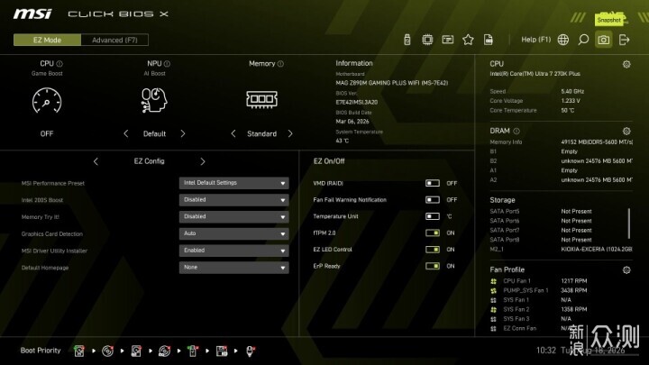Open Graphics Card Detection dropdown
Viewport: 649px width, 365px height.
233,233
